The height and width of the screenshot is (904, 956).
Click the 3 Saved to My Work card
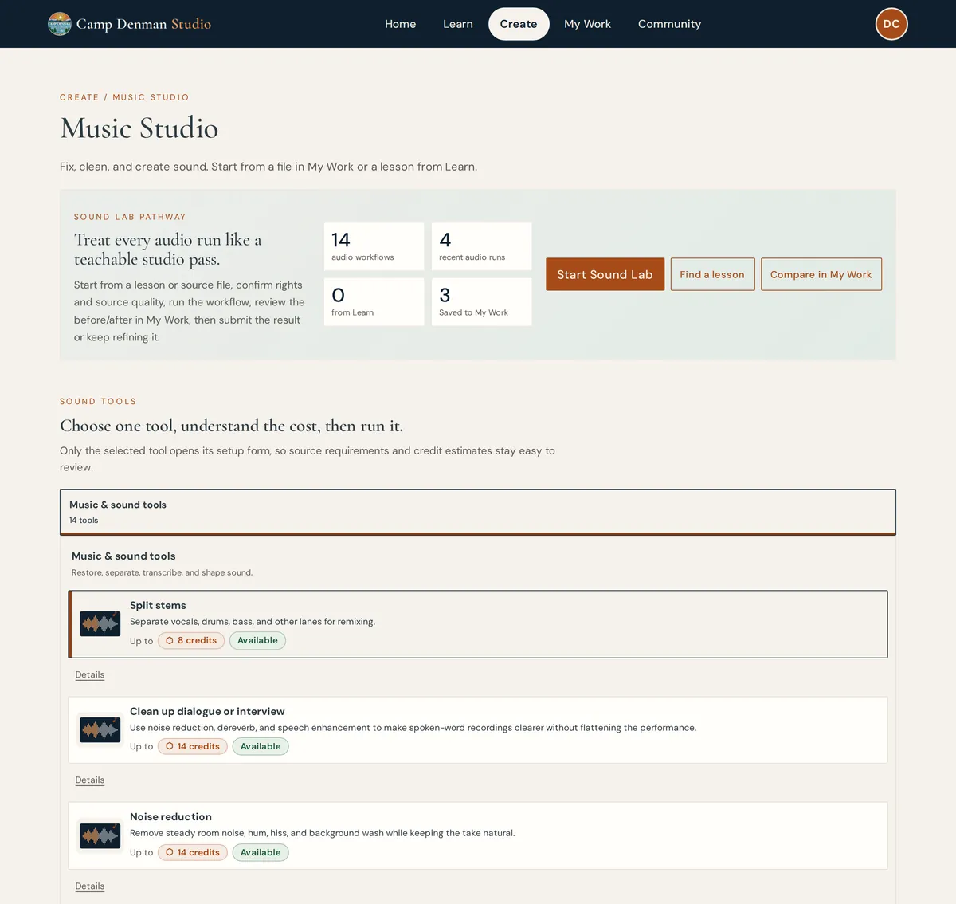[x=481, y=302]
